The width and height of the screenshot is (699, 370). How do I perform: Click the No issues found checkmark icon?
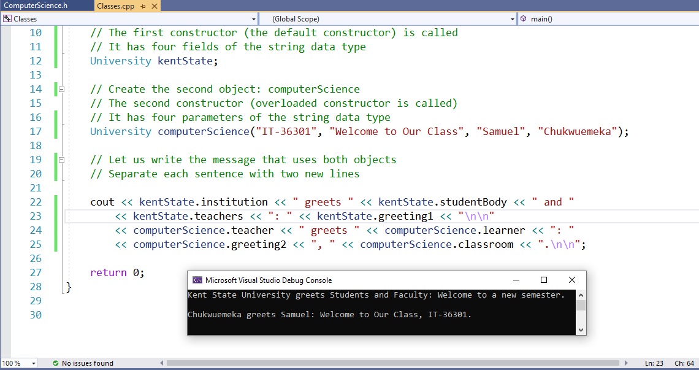[x=56, y=363]
